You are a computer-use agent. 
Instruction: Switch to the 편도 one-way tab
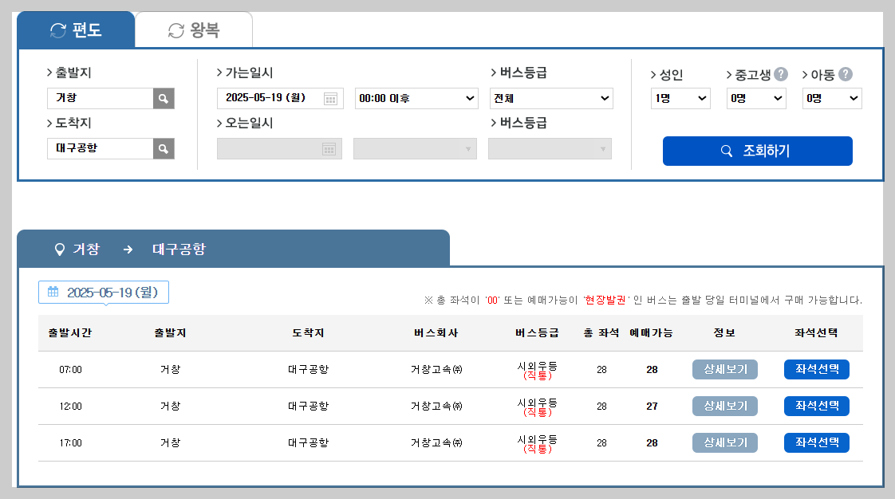(76, 29)
